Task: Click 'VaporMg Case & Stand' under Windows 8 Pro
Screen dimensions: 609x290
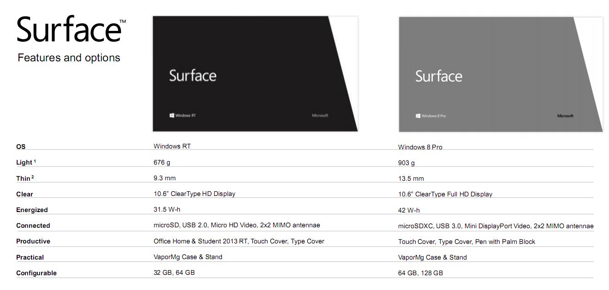Action: pos(432,257)
